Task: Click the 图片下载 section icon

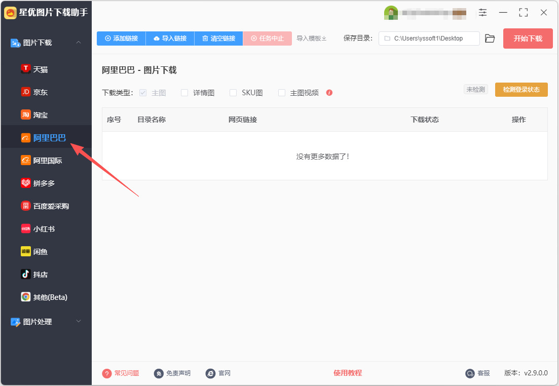Action: (15, 43)
